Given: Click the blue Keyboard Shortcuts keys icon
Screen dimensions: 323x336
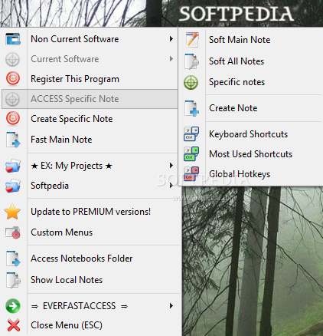Looking at the screenshot, I should [191, 133].
